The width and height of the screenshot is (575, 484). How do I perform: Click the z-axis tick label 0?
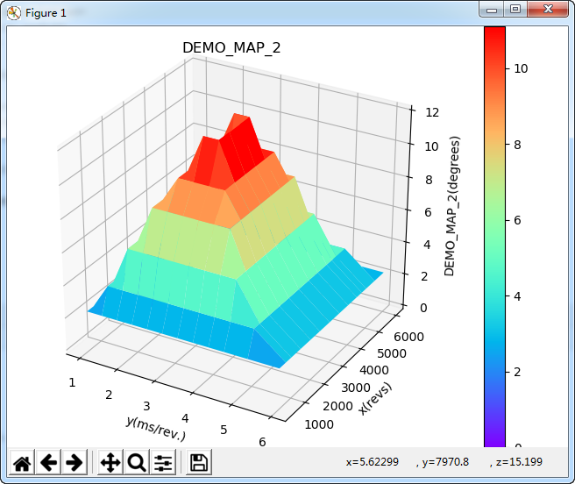423,308
